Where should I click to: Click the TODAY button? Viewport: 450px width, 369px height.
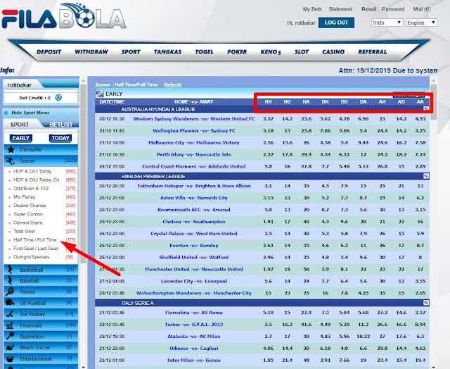click(x=60, y=138)
